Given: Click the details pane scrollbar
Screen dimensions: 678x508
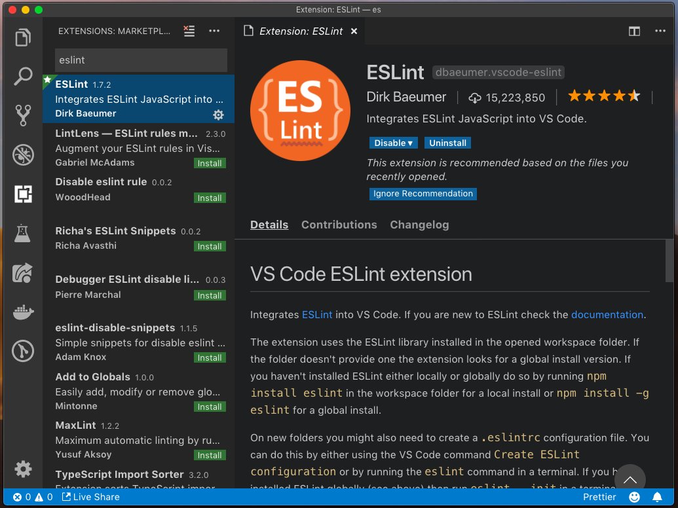Looking at the screenshot, I should [669, 261].
